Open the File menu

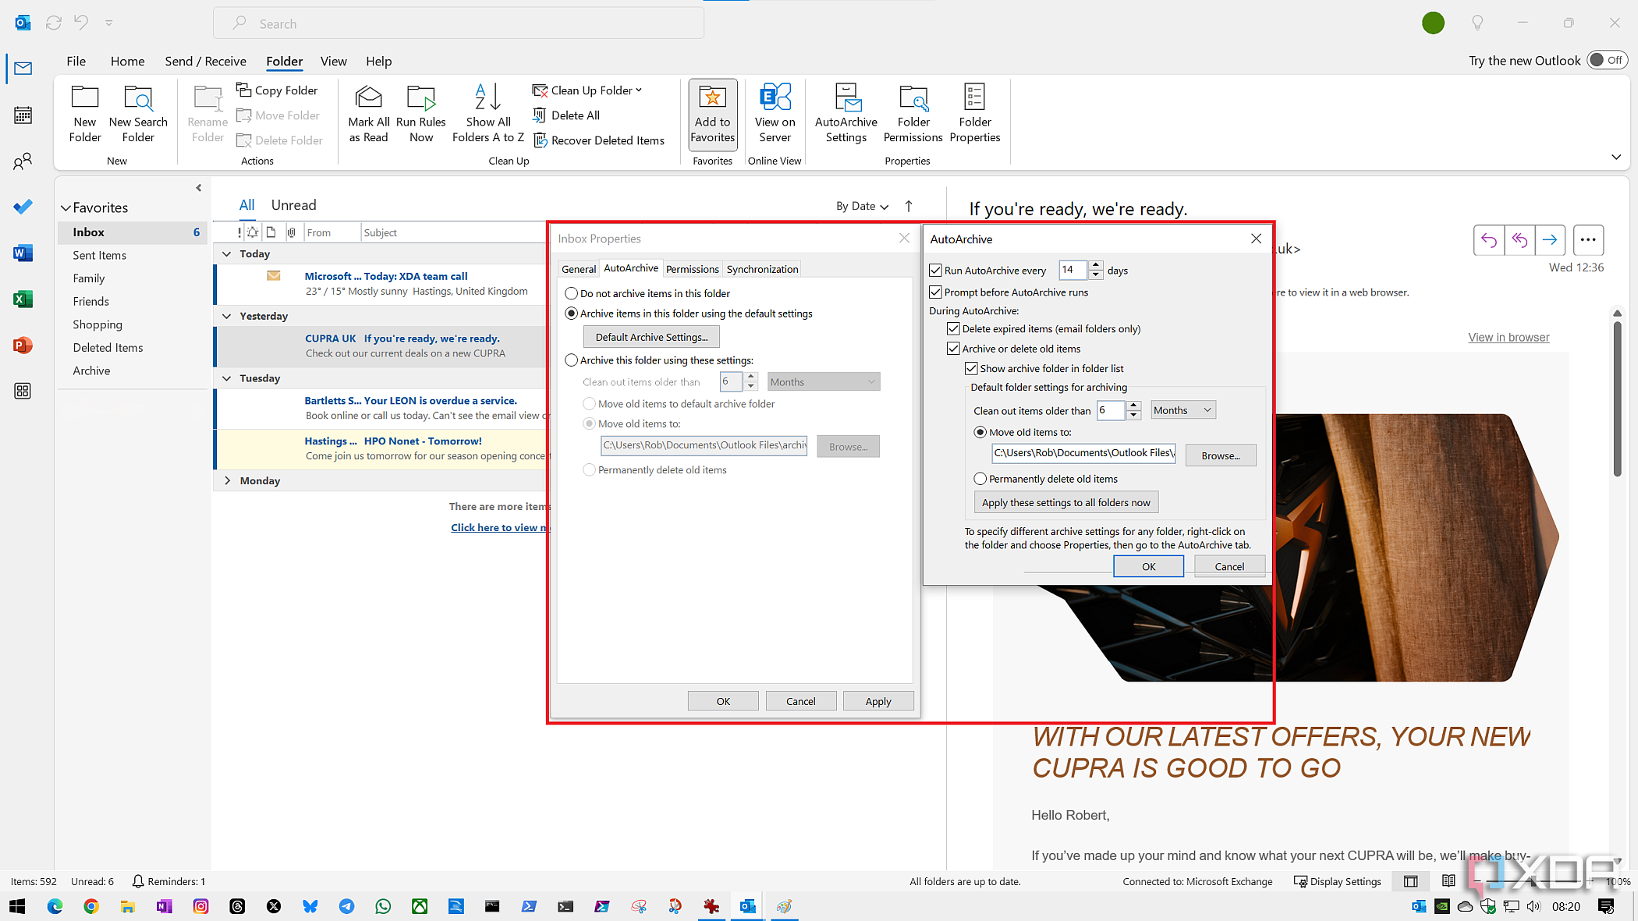[76, 61]
